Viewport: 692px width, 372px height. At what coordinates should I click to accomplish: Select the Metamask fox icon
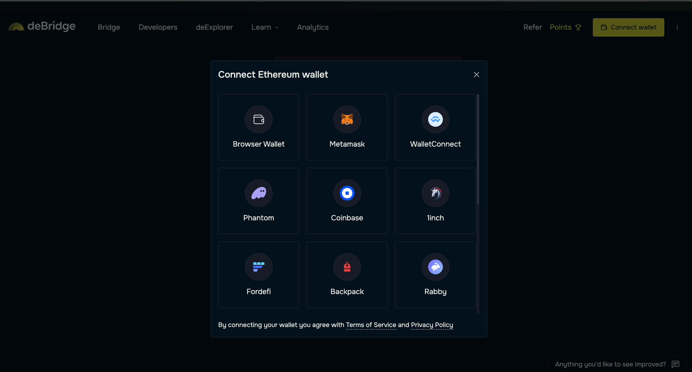[x=347, y=119]
